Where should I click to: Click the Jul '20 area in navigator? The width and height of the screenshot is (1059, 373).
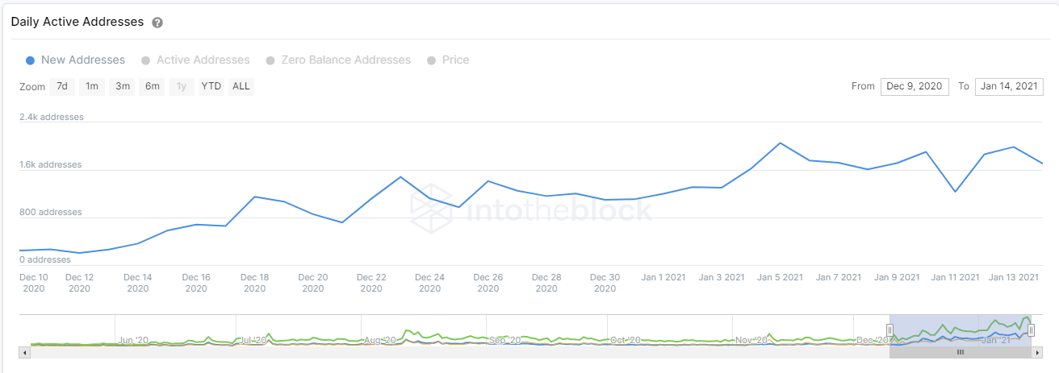coord(253,340)
